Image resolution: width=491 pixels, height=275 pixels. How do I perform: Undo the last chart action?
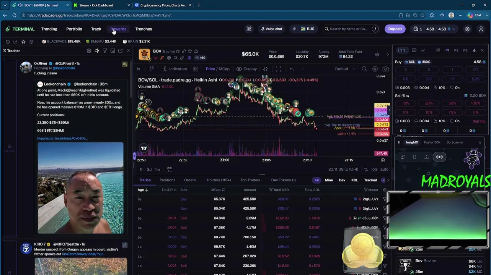pos(292,69)
